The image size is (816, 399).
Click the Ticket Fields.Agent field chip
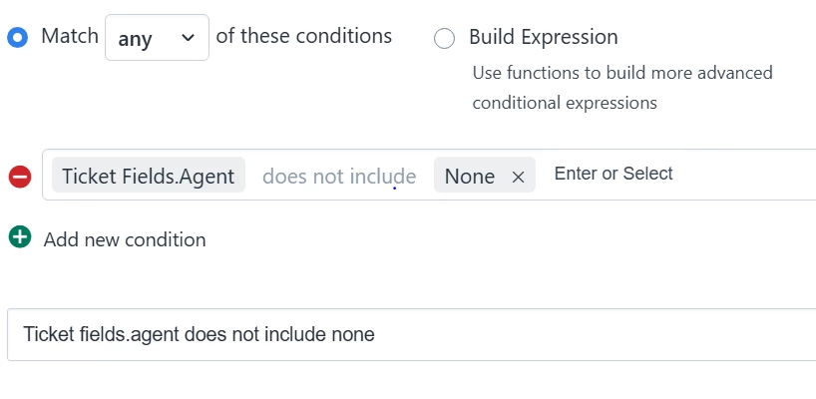click(149, 176)
